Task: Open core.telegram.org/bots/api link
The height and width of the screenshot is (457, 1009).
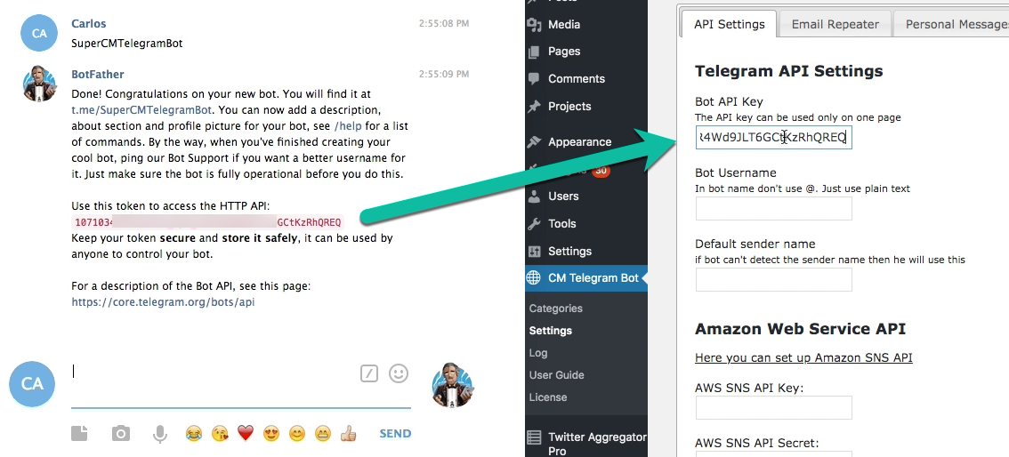Action: [x=163, y=301]
